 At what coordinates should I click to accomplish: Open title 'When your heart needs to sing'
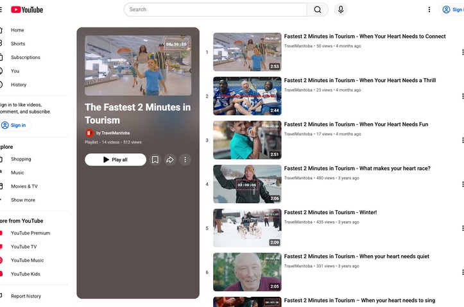click(359, 301)
